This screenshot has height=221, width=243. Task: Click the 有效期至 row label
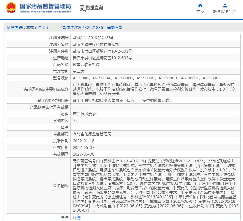(x=61, y=154)
